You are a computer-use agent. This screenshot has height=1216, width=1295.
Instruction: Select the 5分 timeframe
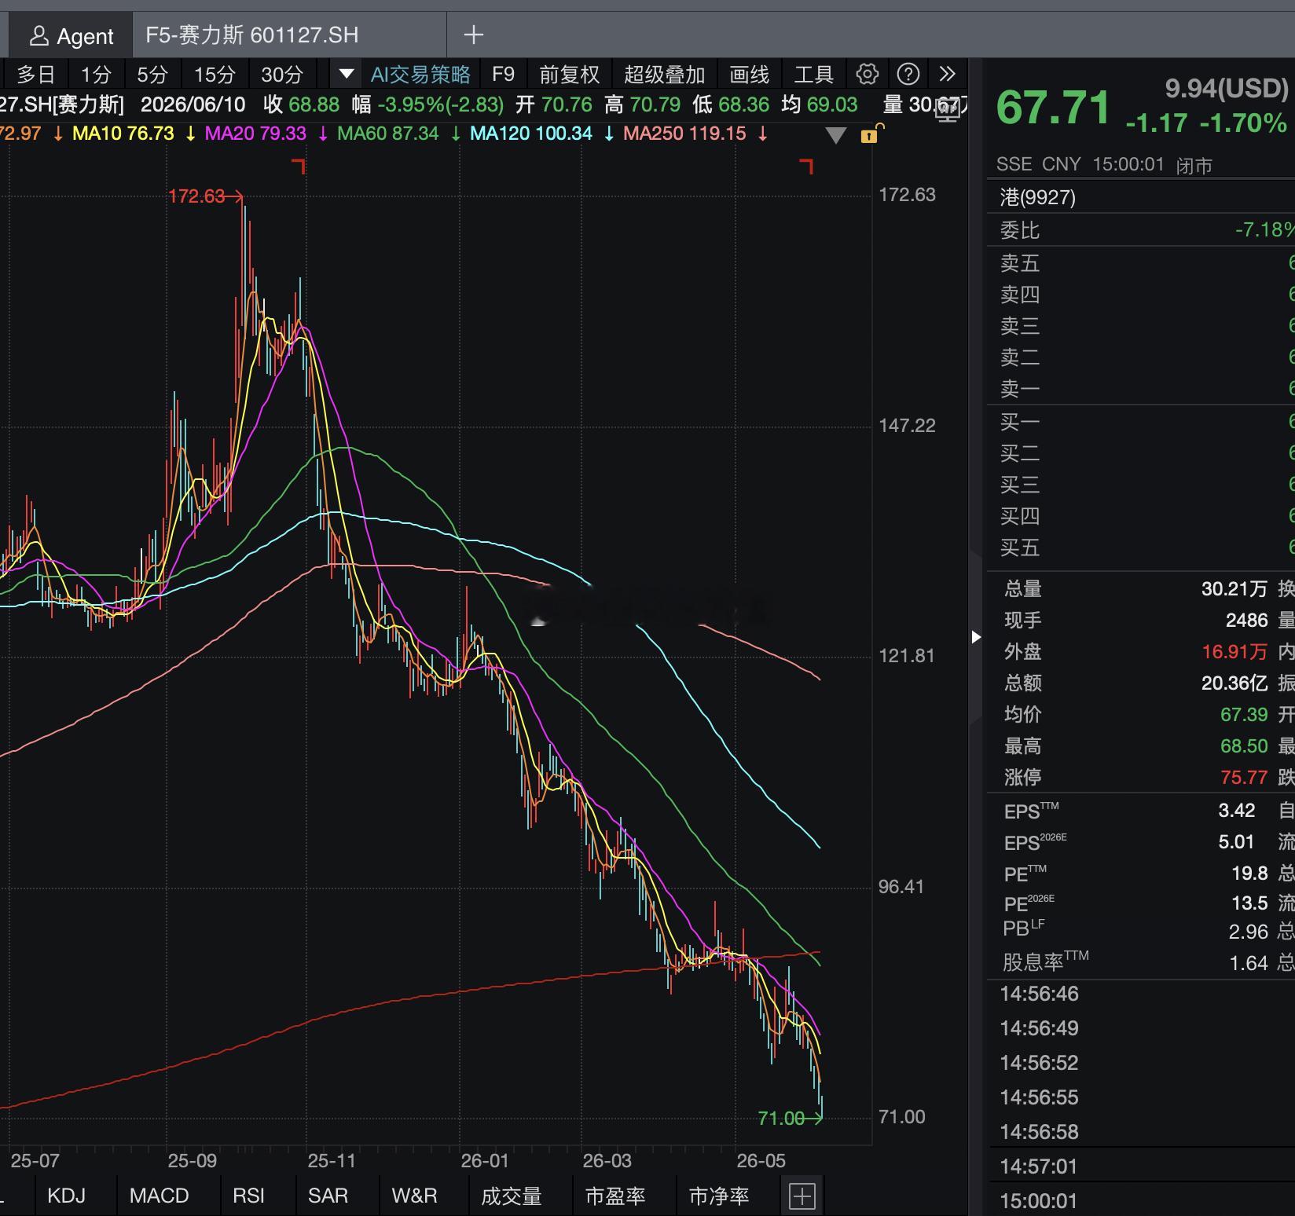tap(152, 75)
